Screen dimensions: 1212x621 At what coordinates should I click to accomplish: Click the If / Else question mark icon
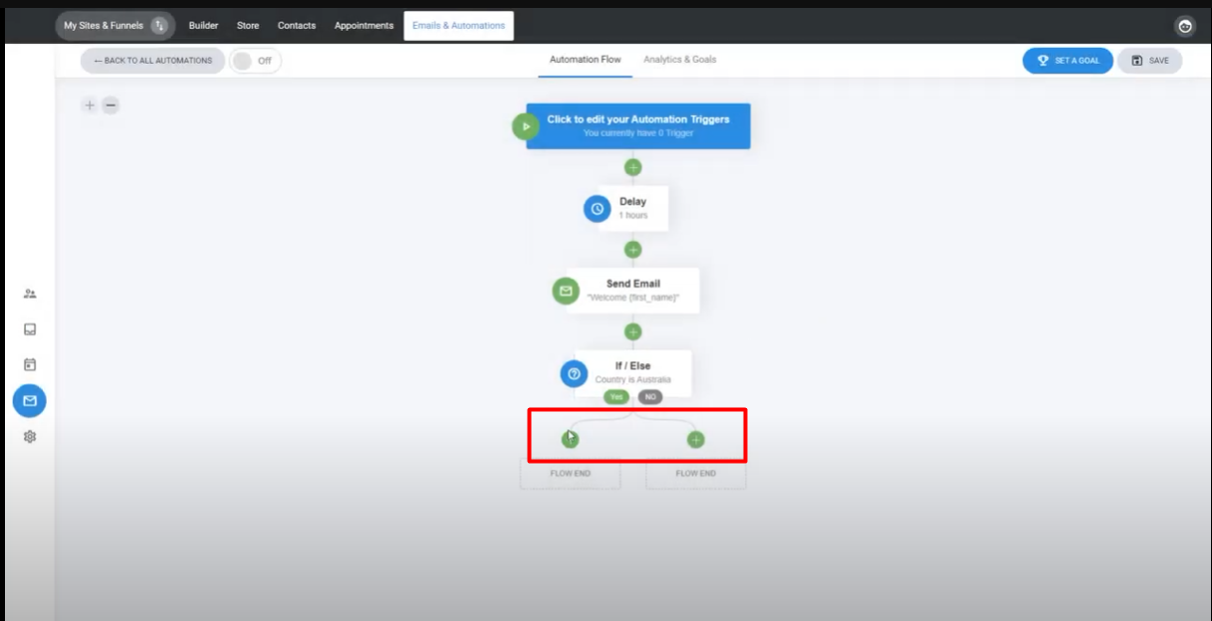(573, 373)
